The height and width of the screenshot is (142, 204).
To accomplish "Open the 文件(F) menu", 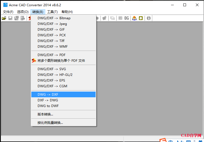I will pos(8,12).
